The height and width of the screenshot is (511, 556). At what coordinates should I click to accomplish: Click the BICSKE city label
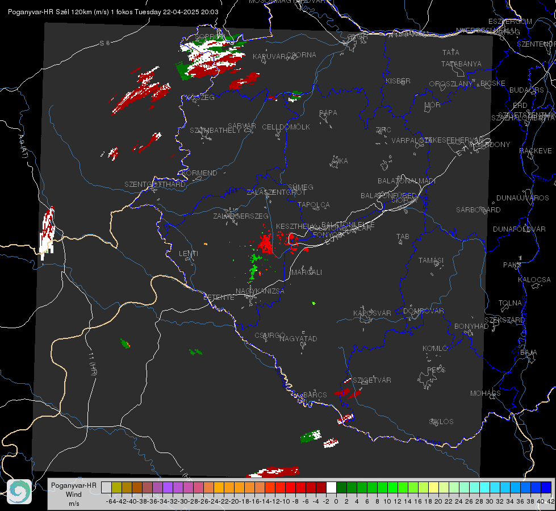coord(493,83)
